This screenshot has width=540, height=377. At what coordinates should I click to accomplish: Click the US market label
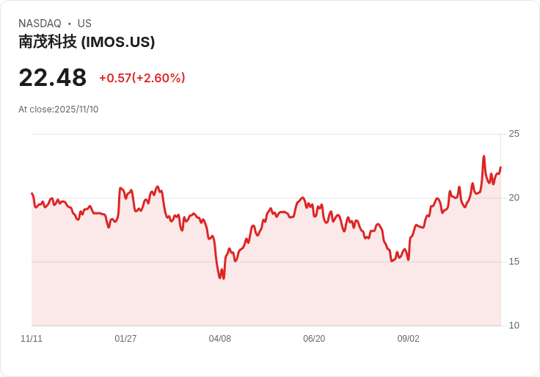pos(84,24)
